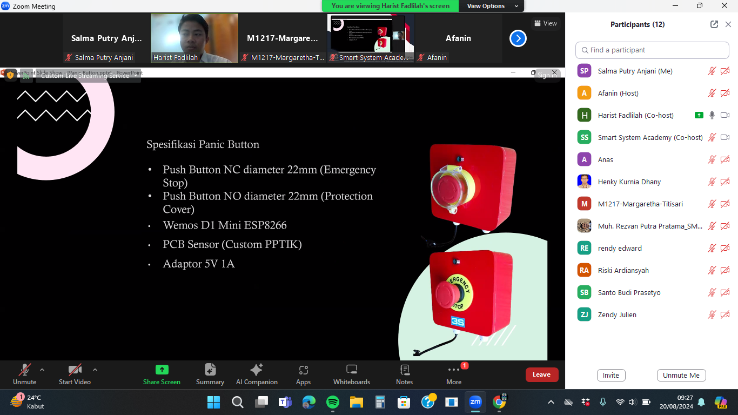Click Zendy Julien's muted mic icon
The image size is (738, 415).
pos(712,314)
